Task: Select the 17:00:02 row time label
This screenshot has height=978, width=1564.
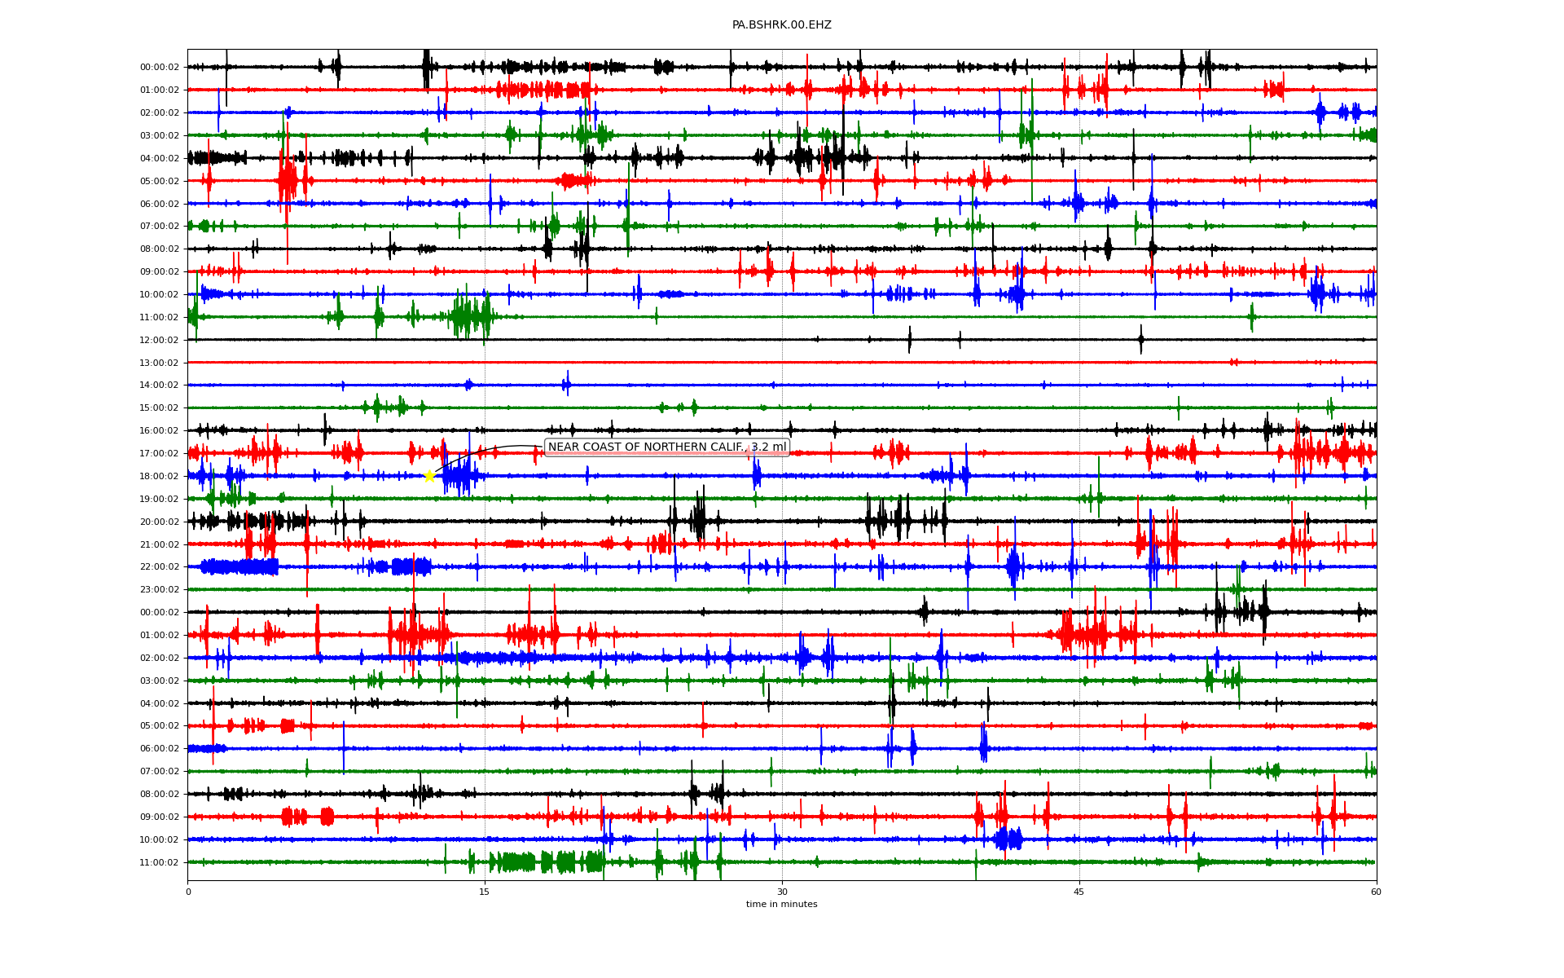Action: click(159, 453)
